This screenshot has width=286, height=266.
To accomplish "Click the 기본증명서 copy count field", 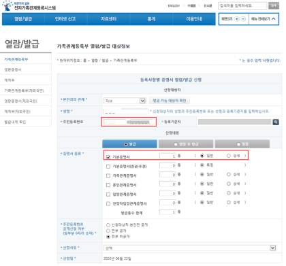I will [x=168, y=156].
